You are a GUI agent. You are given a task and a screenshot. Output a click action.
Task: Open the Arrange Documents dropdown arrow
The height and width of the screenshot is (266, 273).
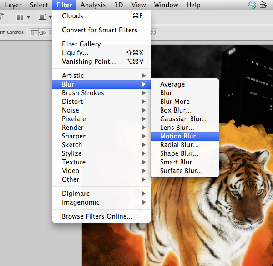(x=28, y=17)
